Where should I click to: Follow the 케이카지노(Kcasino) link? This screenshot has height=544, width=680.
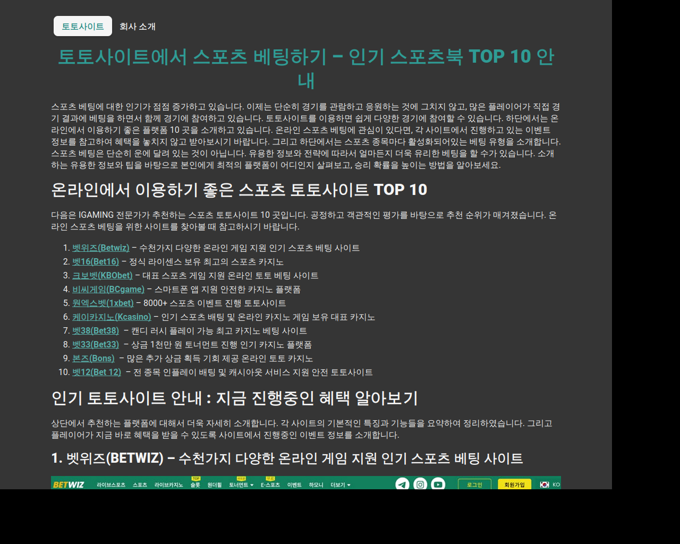click(112, 317)
